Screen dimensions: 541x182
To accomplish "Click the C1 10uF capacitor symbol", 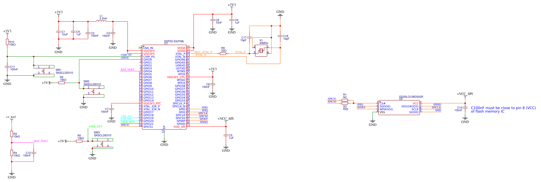I will pos(59,32).
